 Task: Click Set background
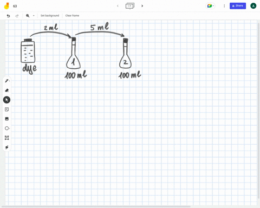tap(50, 16)
